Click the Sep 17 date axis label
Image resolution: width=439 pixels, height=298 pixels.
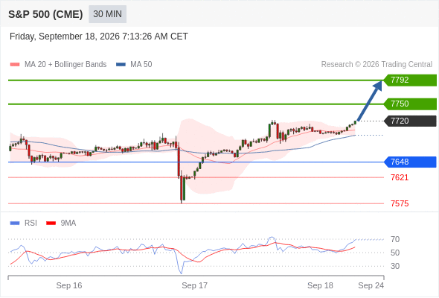point(195,285)
